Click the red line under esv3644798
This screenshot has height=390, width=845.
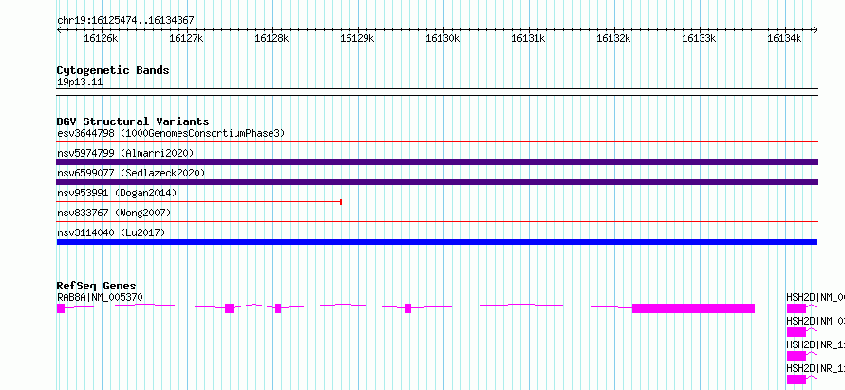pos(437,142)
